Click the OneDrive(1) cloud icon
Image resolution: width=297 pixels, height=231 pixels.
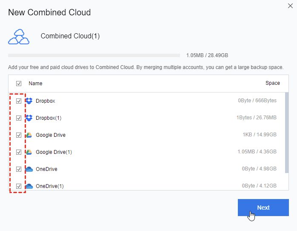29,186
